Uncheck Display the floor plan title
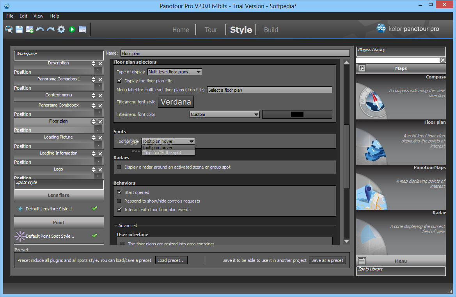The width and height of the screenshot is (456, 297). pos(119,81)
